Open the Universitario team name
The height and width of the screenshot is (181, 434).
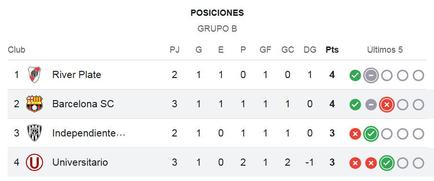click(x=80, y=162)
